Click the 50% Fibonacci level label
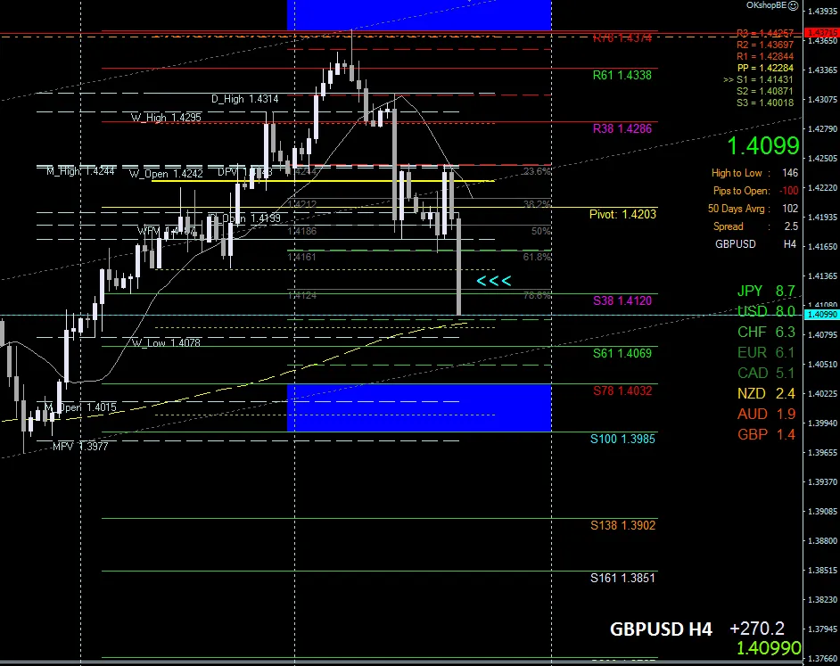The height and width of the screenshot is (666, 840). click(x=540, y=231)
